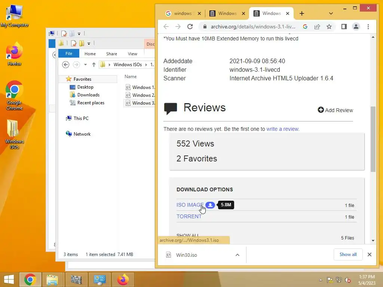Screen dimensions: 383x287
Task: Select This PC in Explorer sidebar
Action: coord(81,118)
